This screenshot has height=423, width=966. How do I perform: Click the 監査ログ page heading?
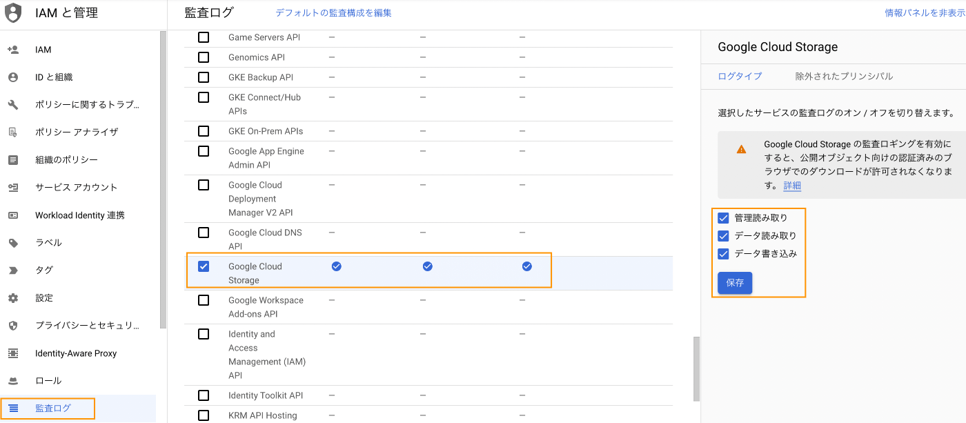[209, 12]
